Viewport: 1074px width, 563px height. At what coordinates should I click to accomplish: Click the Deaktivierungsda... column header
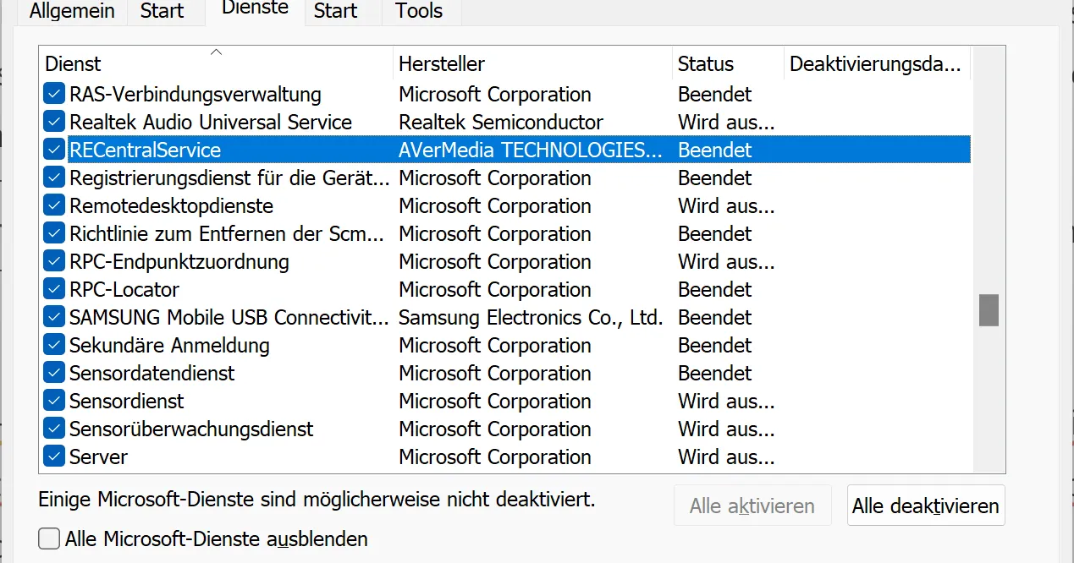click(877, 63)
